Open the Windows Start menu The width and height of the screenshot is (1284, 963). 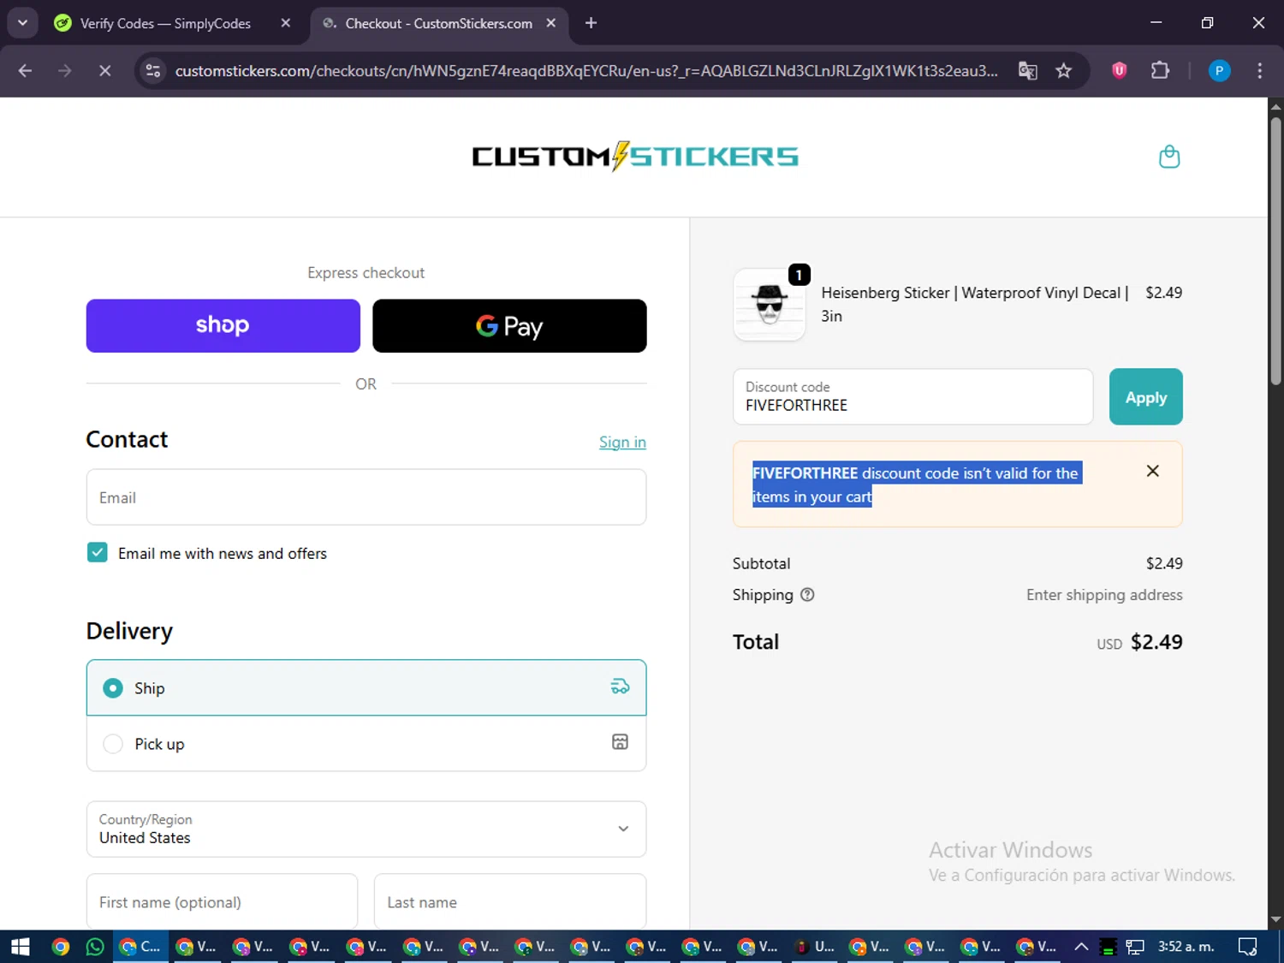coord(20,947)
